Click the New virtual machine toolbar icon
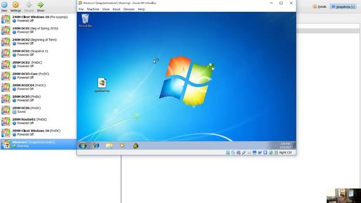 pyautogui.click(x=4, y=6)
